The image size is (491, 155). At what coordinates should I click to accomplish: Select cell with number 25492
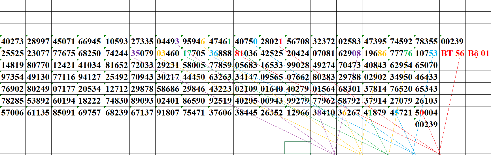[x=117, y=77]
